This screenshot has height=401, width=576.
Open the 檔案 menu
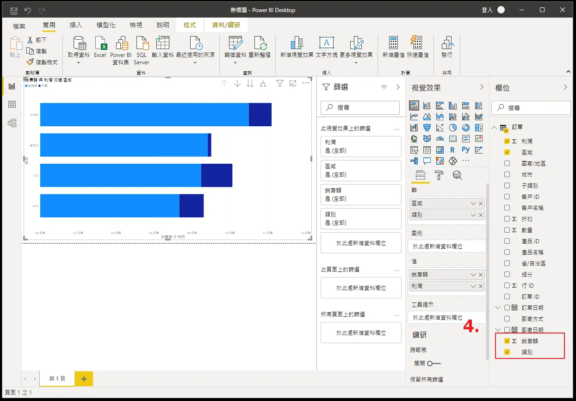pyautogui.click(x=19, y=26)
